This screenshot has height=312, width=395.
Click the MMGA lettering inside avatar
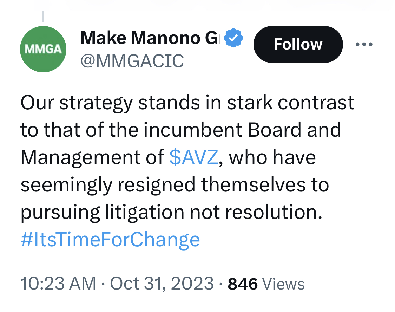(43, 49)
